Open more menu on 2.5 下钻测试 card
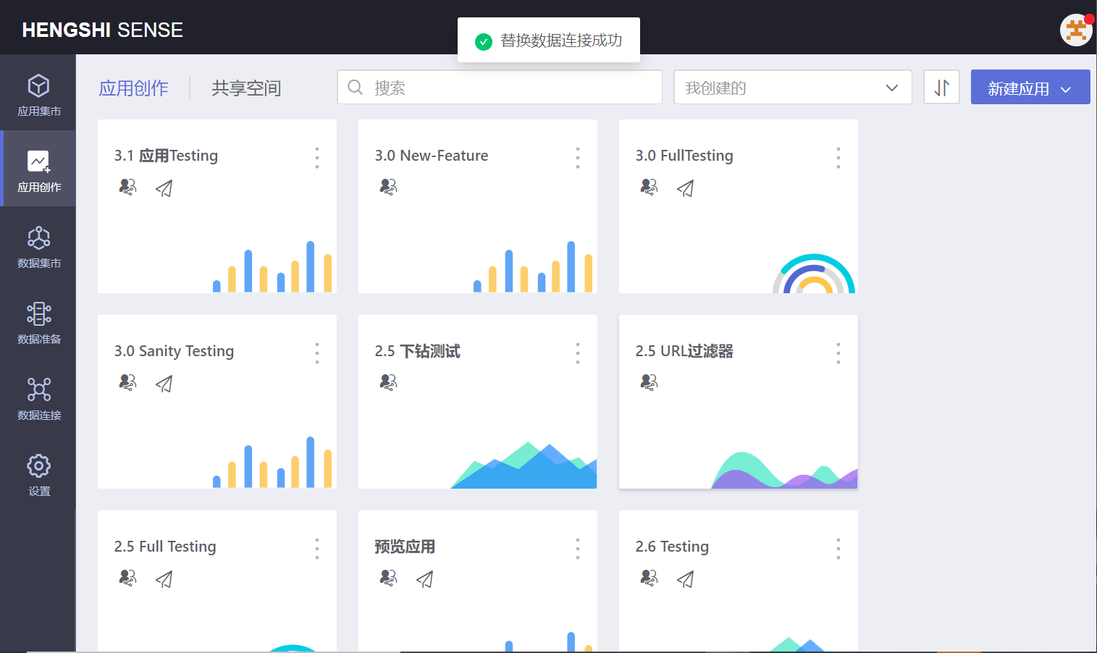Screen dimensions: 1097x653 tap(578, 353)
